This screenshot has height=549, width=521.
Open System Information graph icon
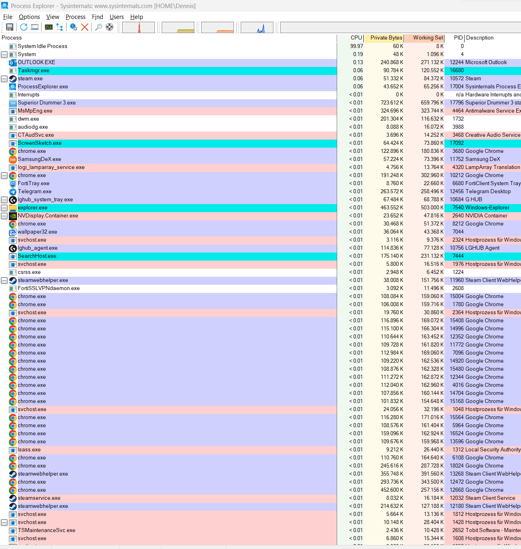pos(49,27)
